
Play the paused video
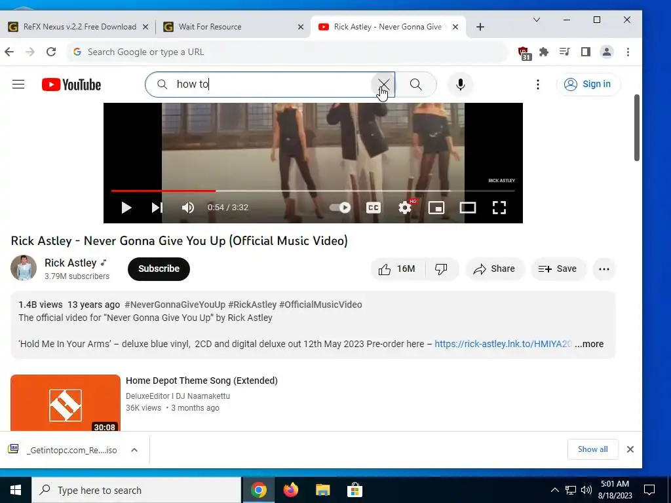[x=126, y=208]
